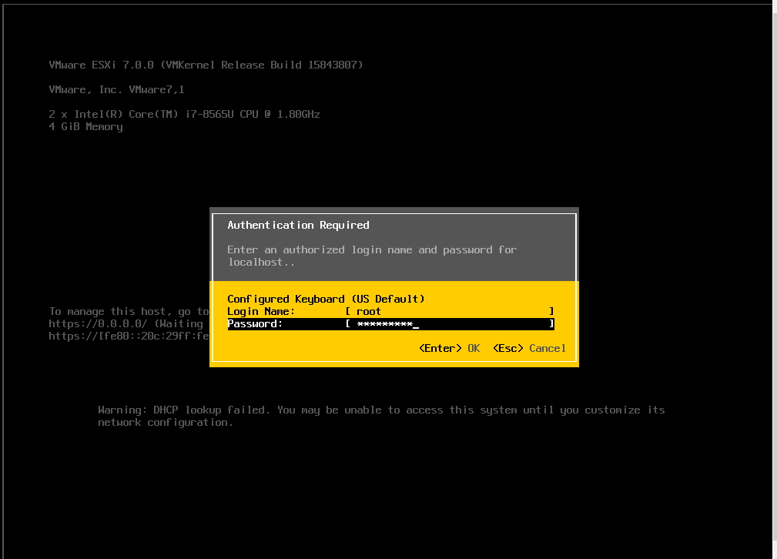
Task: Select 'Configured Keyboard (US Default)' text
Action: point(326,299)
